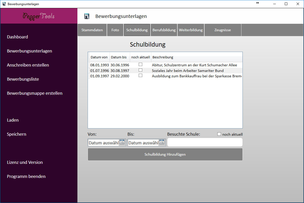Minimize the Bewerbungsunterlagen window
Image resolution: width=304 pixels, height=203 pixels.
point(274,4)
